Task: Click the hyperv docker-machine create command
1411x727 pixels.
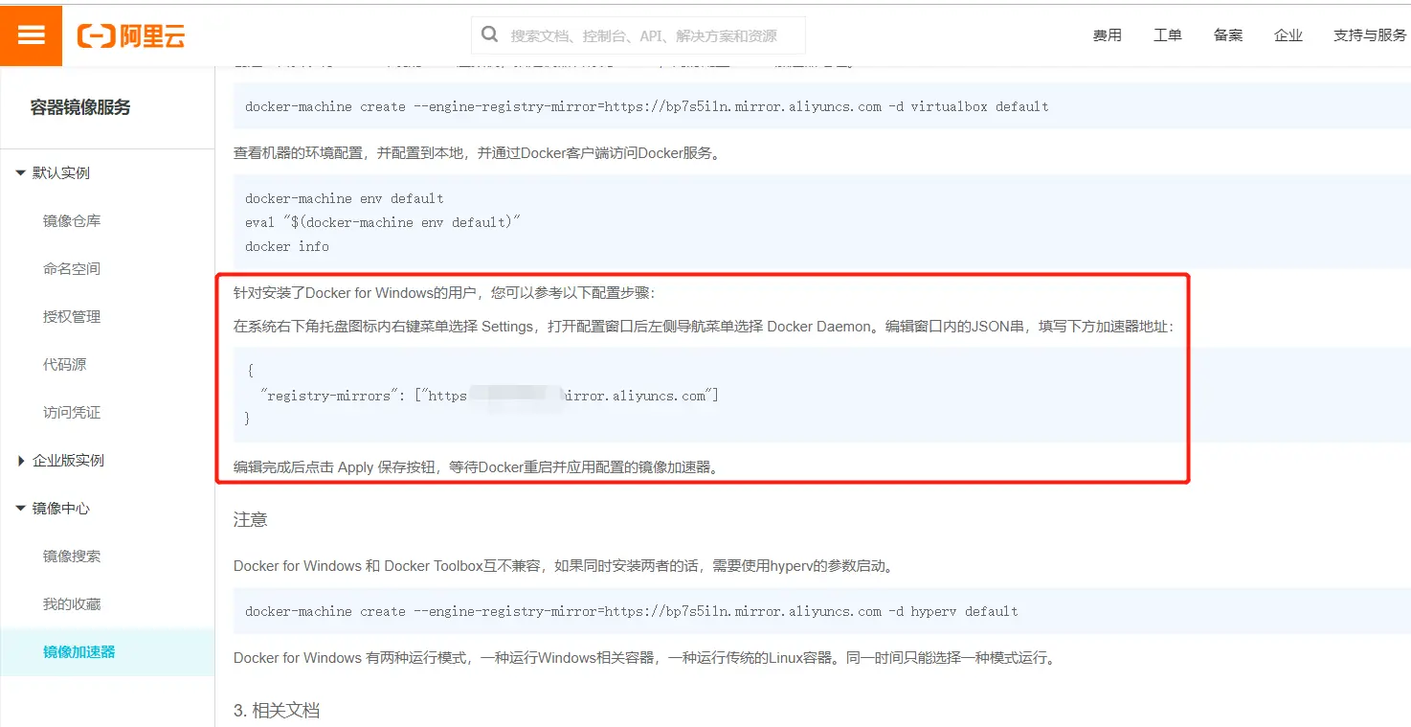Action: coord(632,611)
